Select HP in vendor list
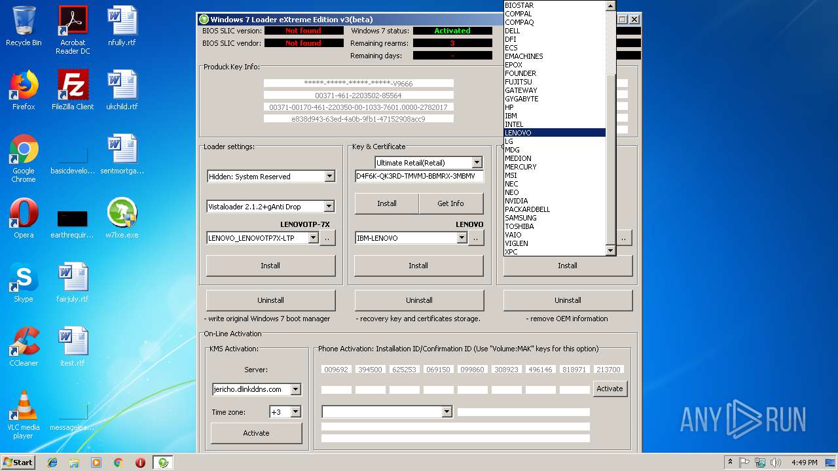Screen dimensions: 838x471 point(555,107)
